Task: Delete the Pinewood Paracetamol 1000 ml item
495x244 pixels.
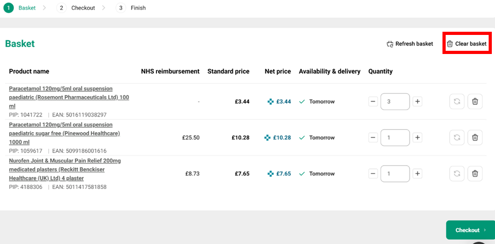Action: click(x=475, y=138)
